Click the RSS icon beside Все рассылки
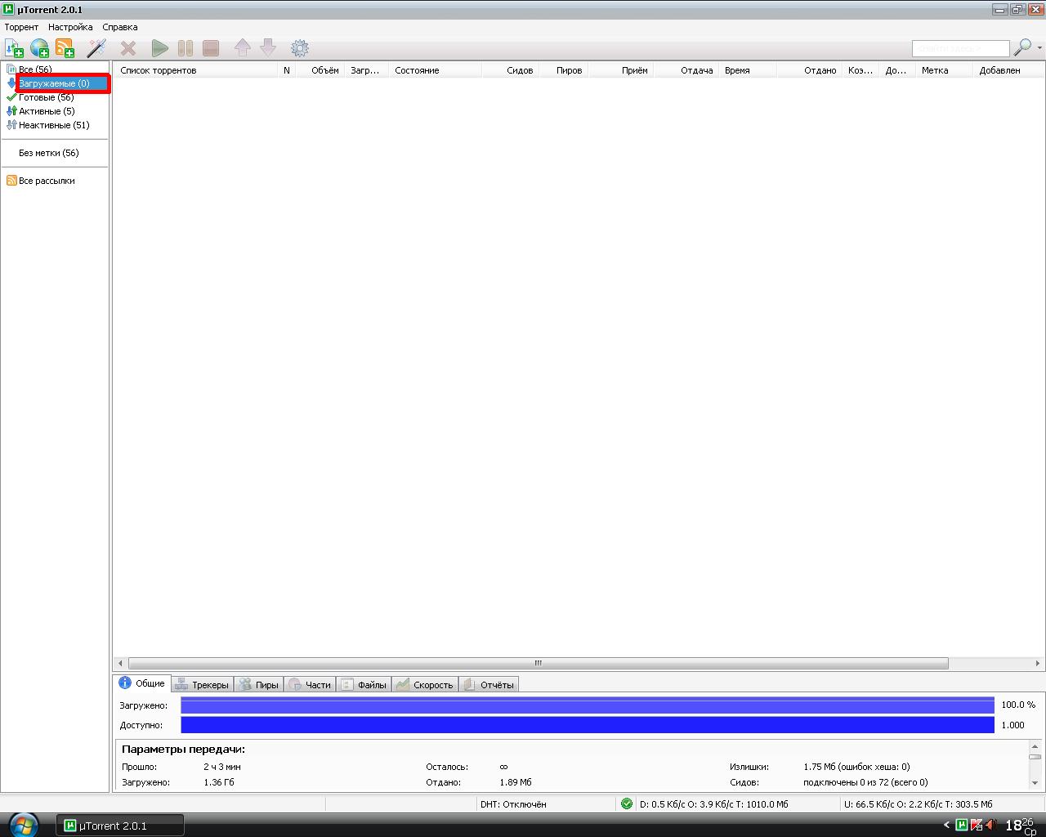Viewport: 1046px width, 837px height. [x=11, y=181]
